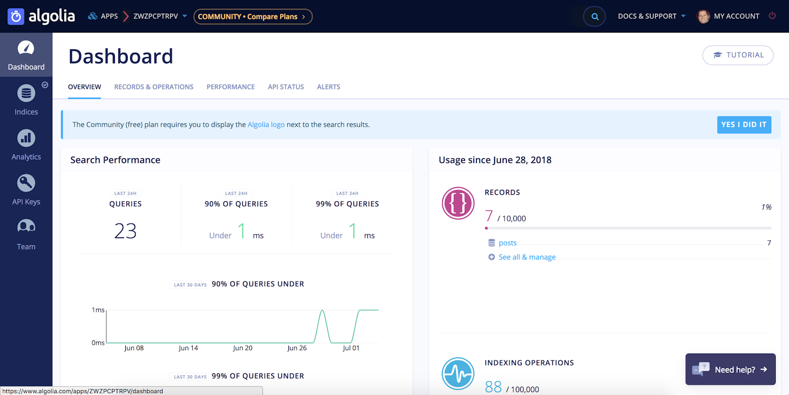Viewport: 789px width, 395px height.
Task: Click the Records usage progress bar
Action: point(628,228)
